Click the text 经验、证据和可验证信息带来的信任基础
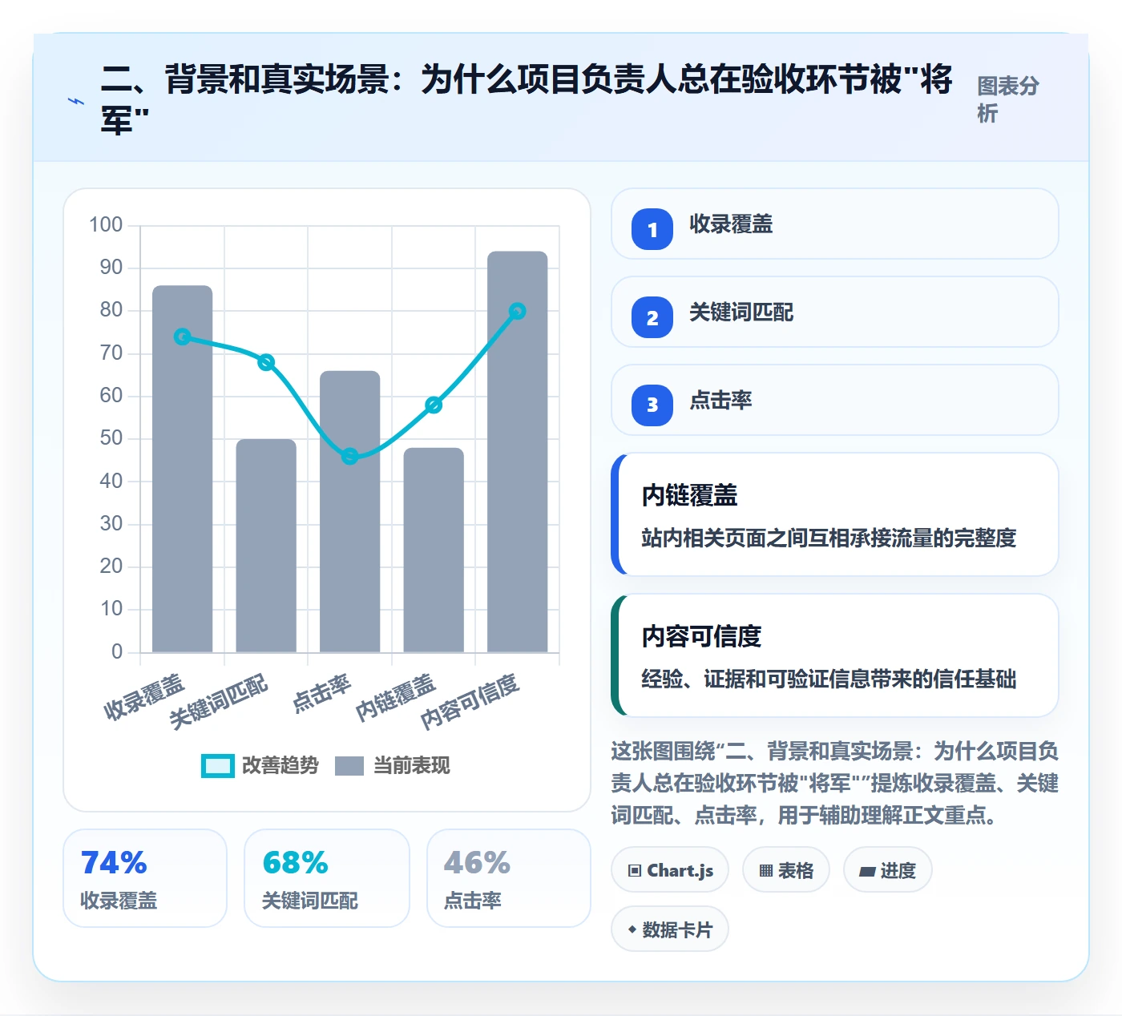Image resolution: width=1122 pixels, height=1016 pixels. [x=829, y=679]
